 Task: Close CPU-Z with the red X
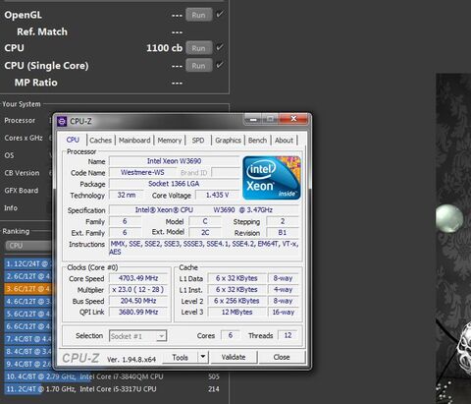coord(293,119)
